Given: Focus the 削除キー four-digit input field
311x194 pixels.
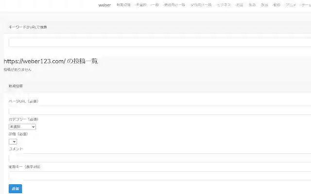Looking at the screenshot, I should pos(160,176).
